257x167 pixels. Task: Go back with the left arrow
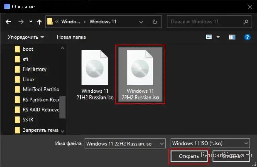pyautogui.click(x=8, y=22)
